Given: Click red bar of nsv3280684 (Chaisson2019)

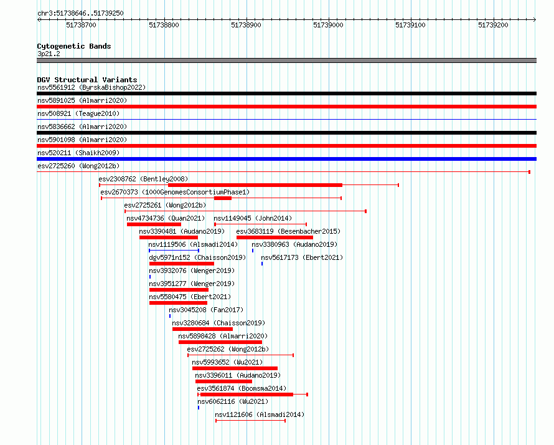Looking at the screenshot, I should 202,329.
